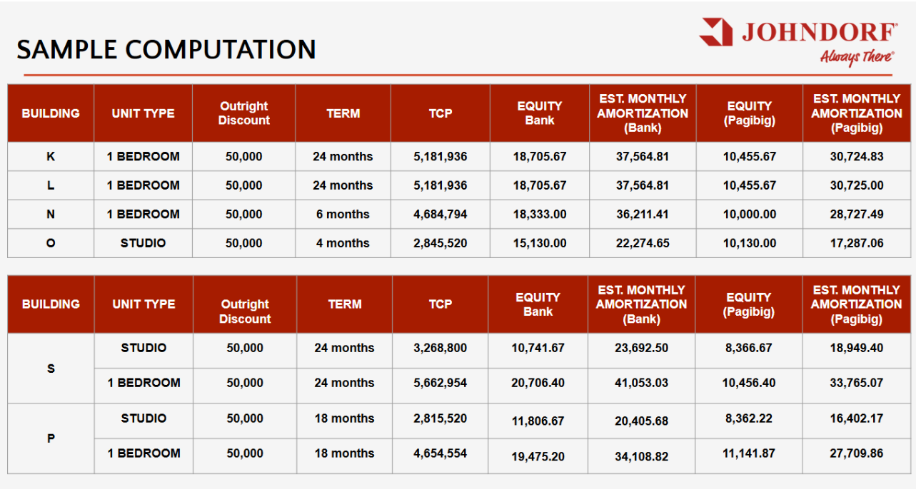Image resolution: width=916 pixels, height=489 pixels.
Task: Select TCP value 2,845,520
Action: coord(440,243)
